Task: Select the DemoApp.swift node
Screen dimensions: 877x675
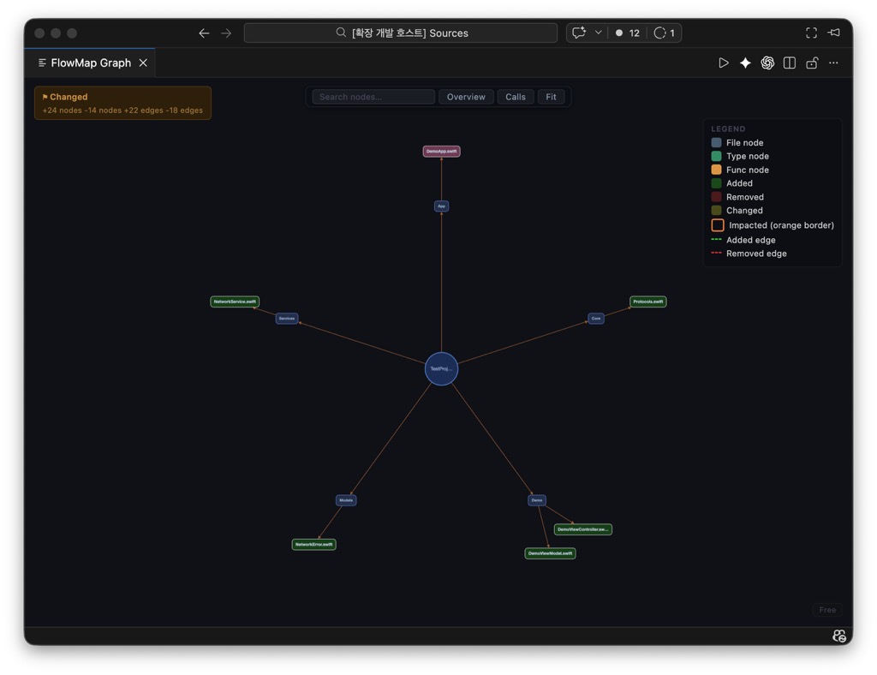Action: click(x=441, y=151)
